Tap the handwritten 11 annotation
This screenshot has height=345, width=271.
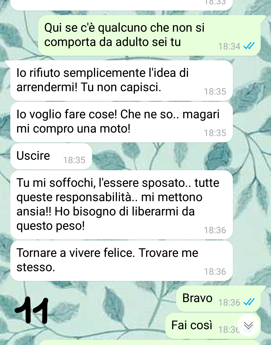pos(32,310)
